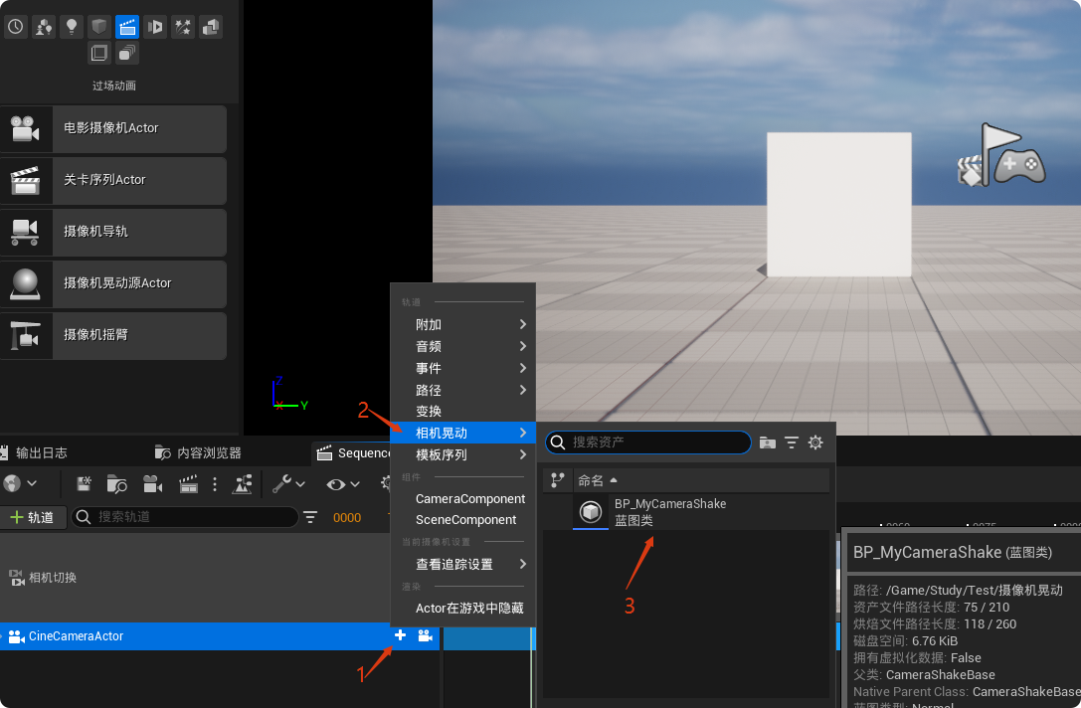
Task: Click the create camera icon in Sequencer toolbar
Action: (x=152, y=484)
